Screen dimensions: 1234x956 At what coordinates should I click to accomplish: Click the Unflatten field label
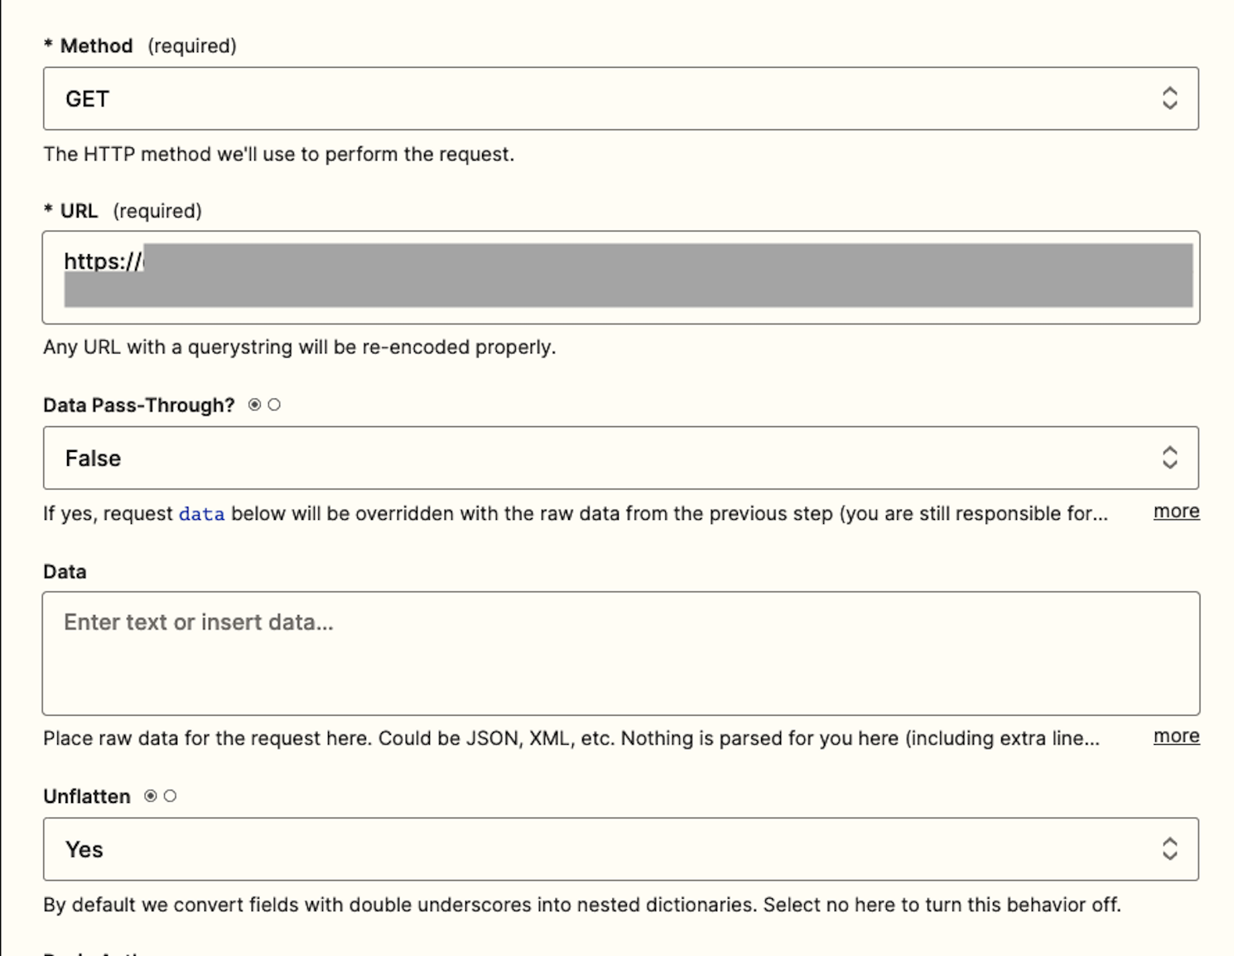pyautogui.click(x=87, y=797)
